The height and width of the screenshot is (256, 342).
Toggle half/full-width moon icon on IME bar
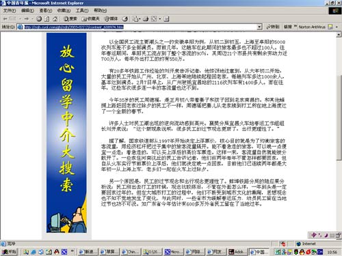click(x=326, y=235)
